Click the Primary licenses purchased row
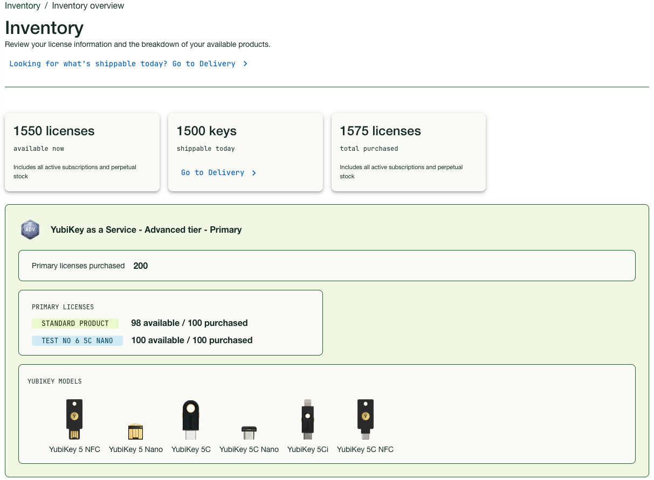Viewport: 654px width, 480px height. pyautogui.click(x=326, y=266)
